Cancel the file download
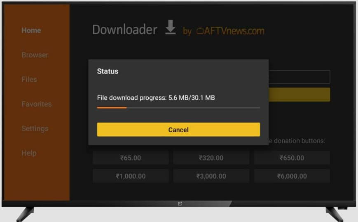The height and width of the screenshot is (222, 358). point(178,130)
